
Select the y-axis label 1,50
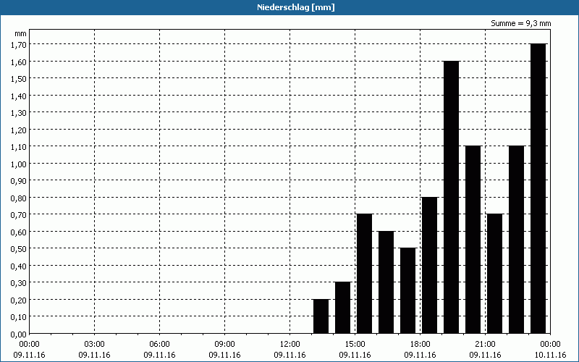point(19,79)
